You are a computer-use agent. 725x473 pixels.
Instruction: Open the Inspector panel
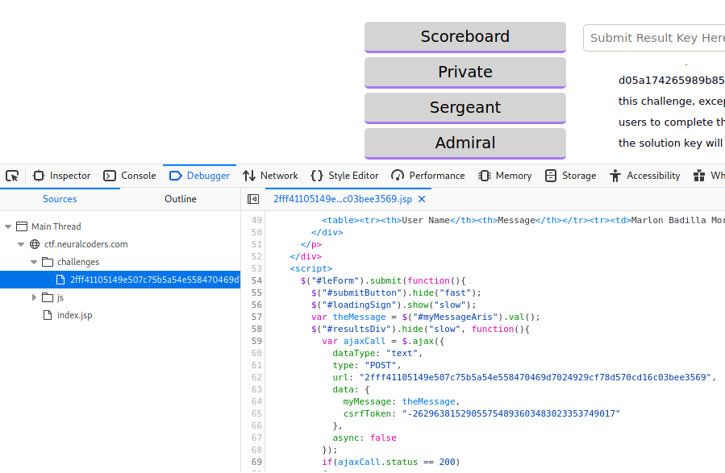pyautogui.click(x=61, y=176)
